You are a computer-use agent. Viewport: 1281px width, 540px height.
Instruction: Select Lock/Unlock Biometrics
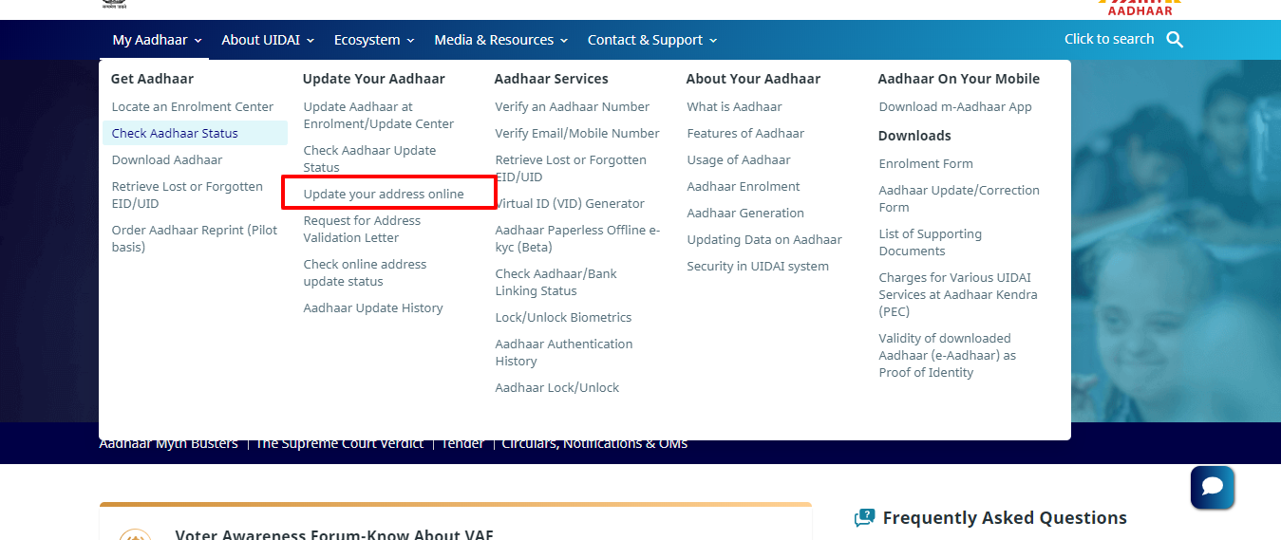[x=563, y=318]
